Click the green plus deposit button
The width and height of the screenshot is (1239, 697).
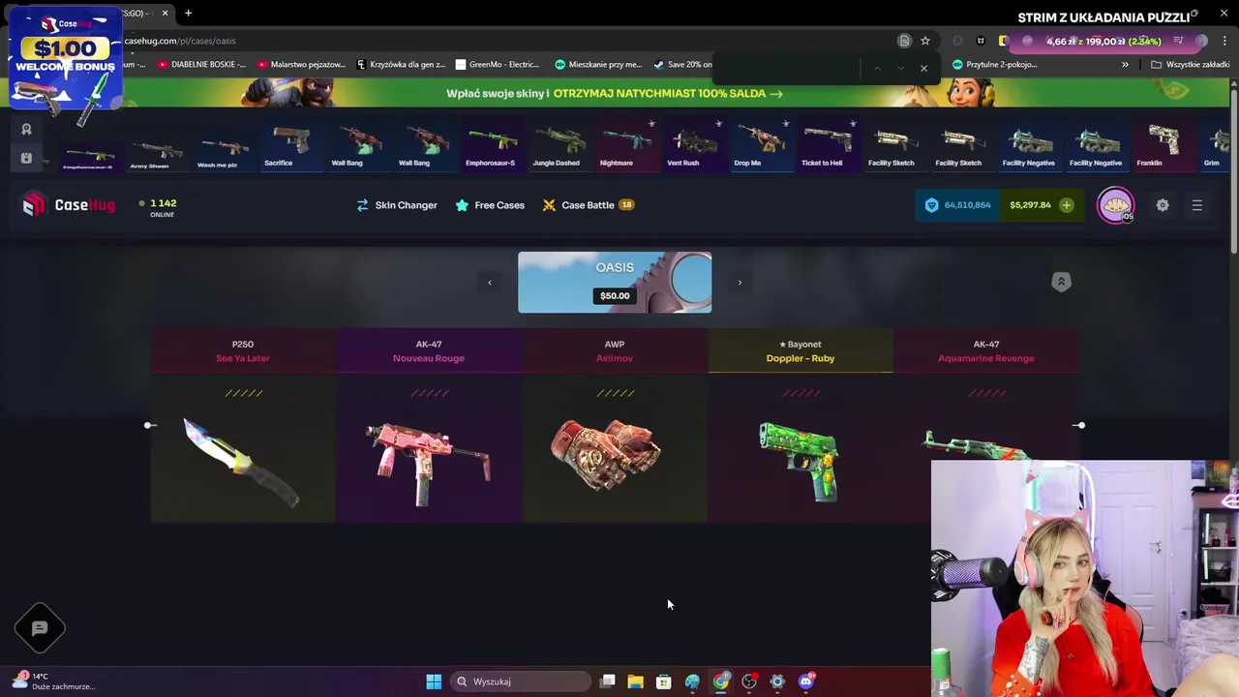pos(1066,205)
